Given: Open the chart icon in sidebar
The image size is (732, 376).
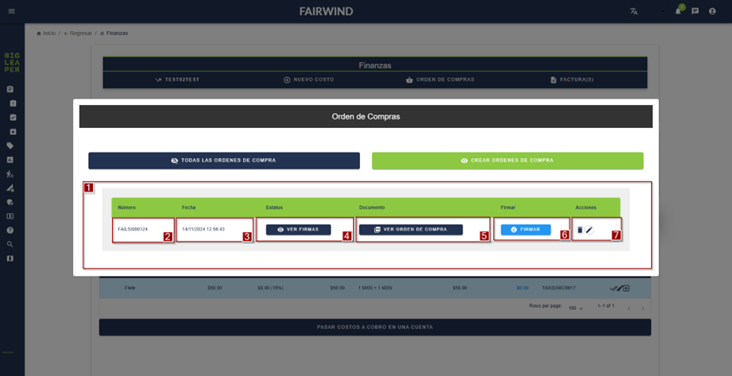Looking at the screenshot, I should 10,160.
